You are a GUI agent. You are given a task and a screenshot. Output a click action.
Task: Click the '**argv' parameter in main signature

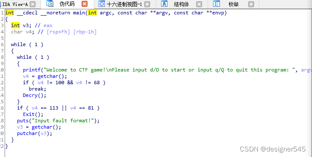point(159,13)
